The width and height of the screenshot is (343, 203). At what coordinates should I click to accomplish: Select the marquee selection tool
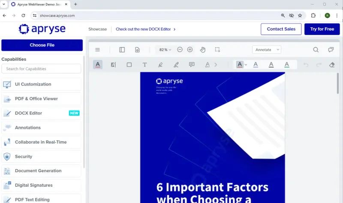[217, 50]
